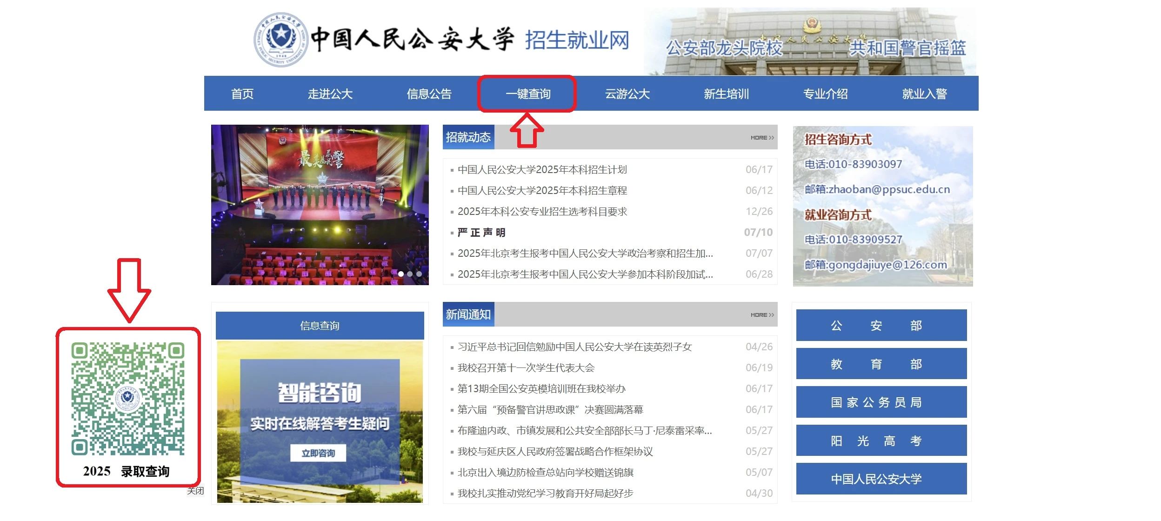Open the 国家公务员局 link button
The image size is (1161, 521).
tap(881, 402)
